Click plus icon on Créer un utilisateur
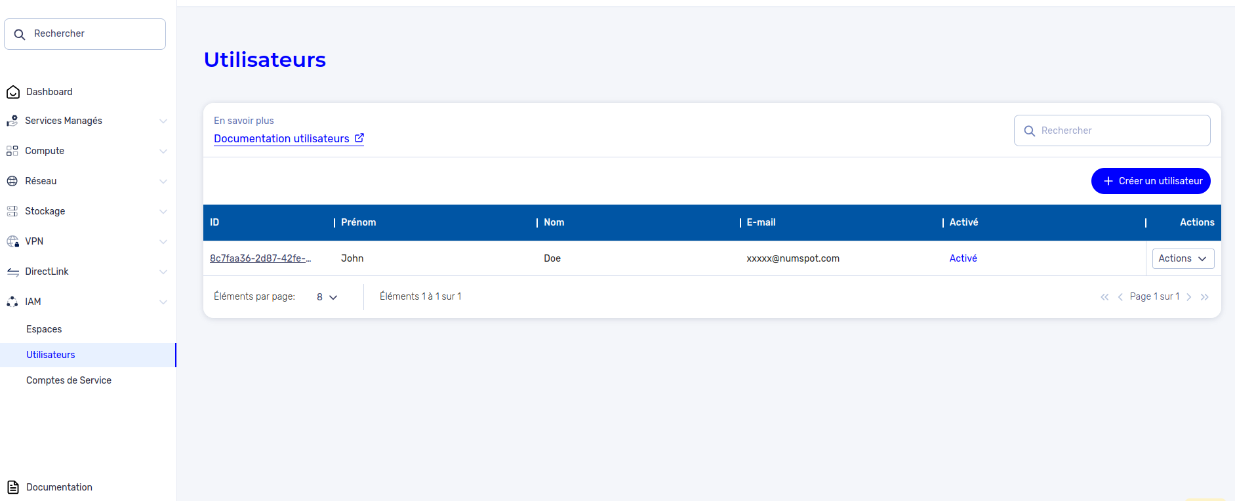 pos(1108,181)
